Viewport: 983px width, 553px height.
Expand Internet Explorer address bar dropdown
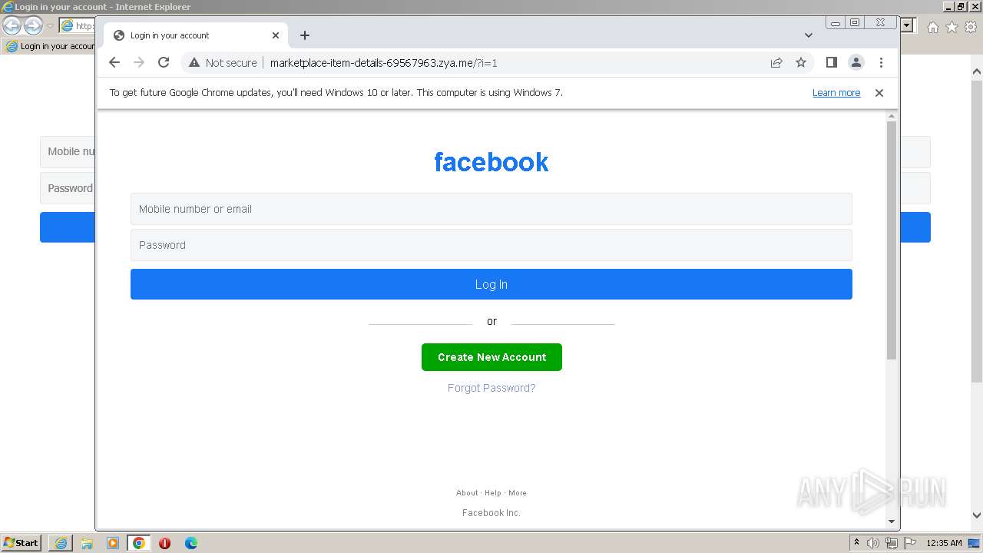coord(907,25)
